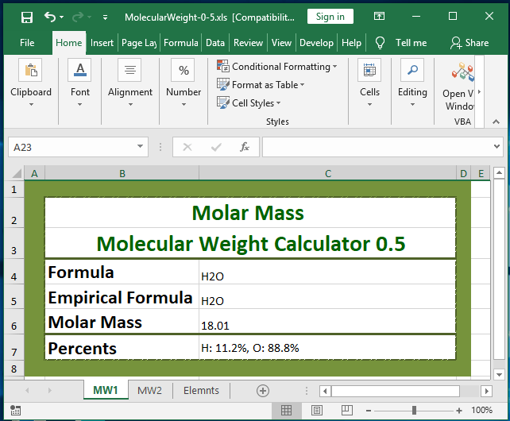Screen dimensions: 510x421
Task: Open the Help tab
Action: point(351,43)
